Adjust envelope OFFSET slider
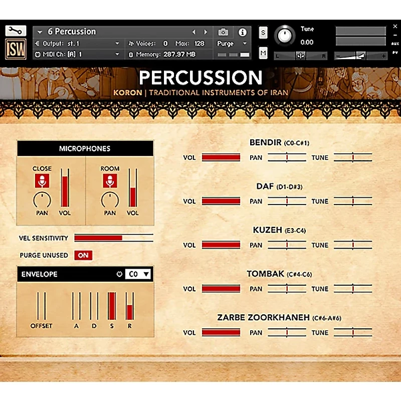Screen dimensions: 401x401 [x=42, y=306]
